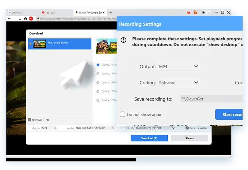
Task: Navigate forward in browser
Action: (14, 19)
